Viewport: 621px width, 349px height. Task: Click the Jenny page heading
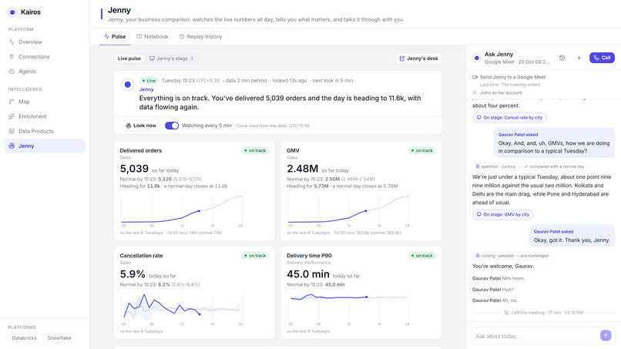pyautogui.click(x=119, y=10)
